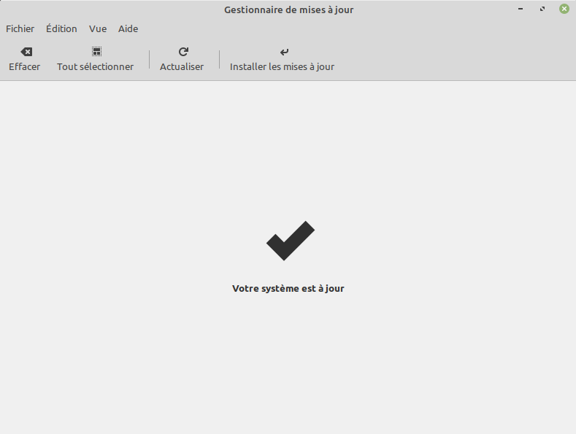
Task: Click the large checkmark icon
Action: pyautogui.click(x=290, y=241)
